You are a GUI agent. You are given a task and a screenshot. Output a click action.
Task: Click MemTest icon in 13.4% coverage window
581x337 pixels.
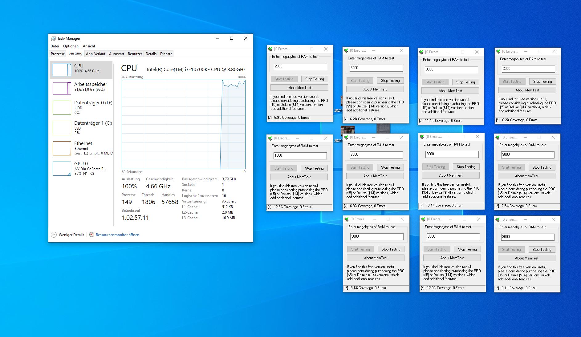pyautogui.click(x=422, y=137)
